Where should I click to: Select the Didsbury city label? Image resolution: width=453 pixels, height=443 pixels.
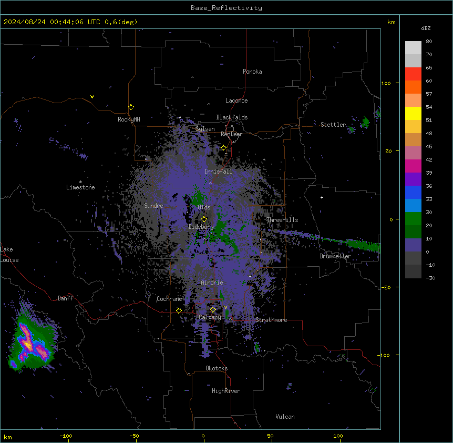tap(201, 227)
